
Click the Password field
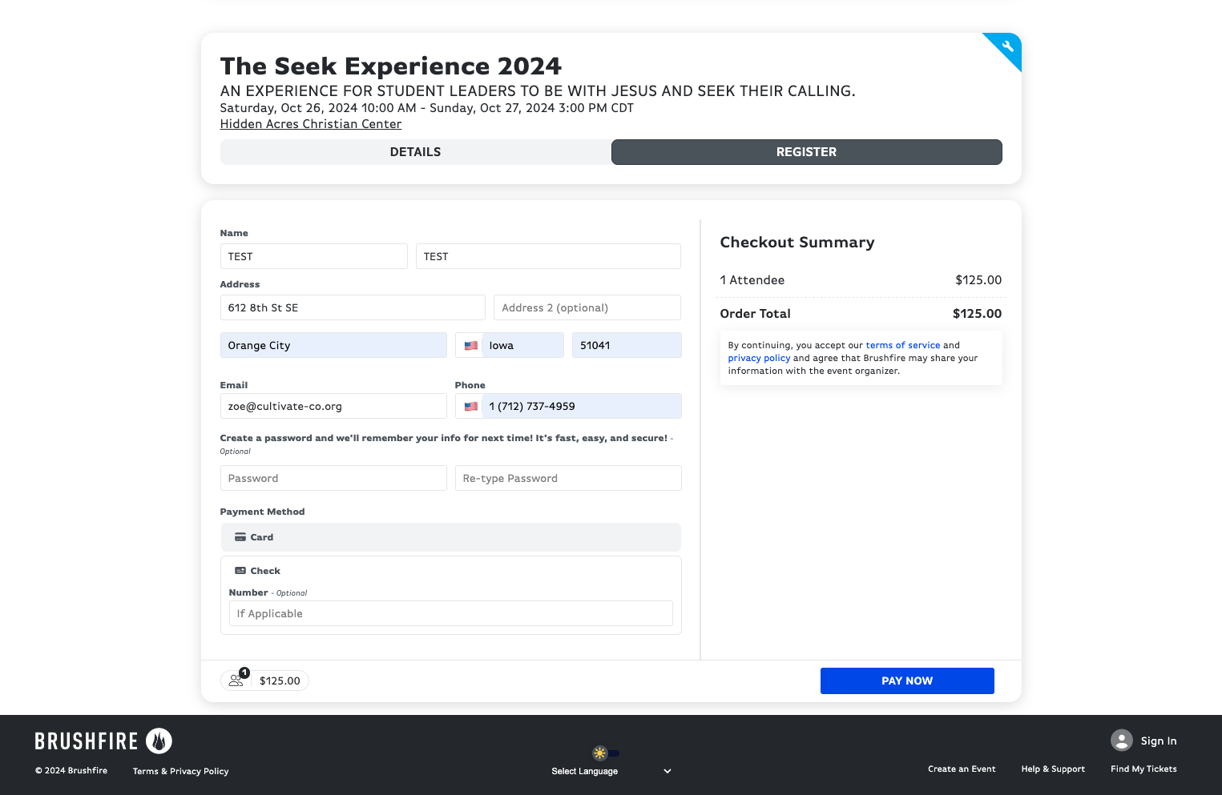(x=333, y=478)
